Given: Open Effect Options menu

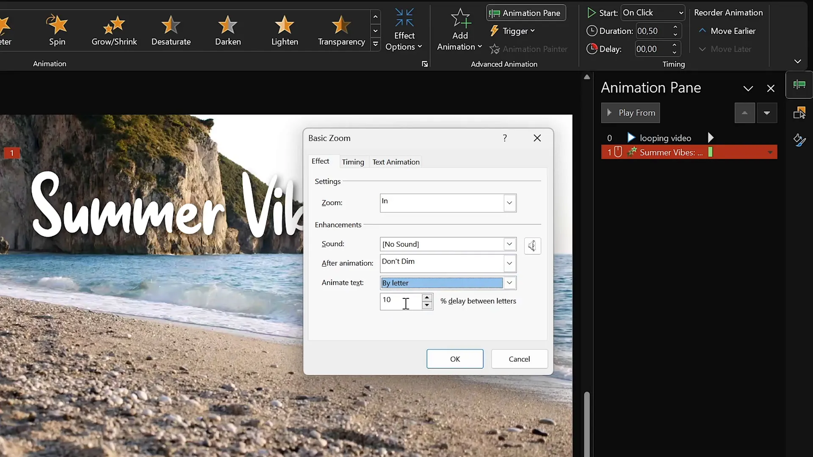Looking at the screenshot, I should tap(404, 30).
